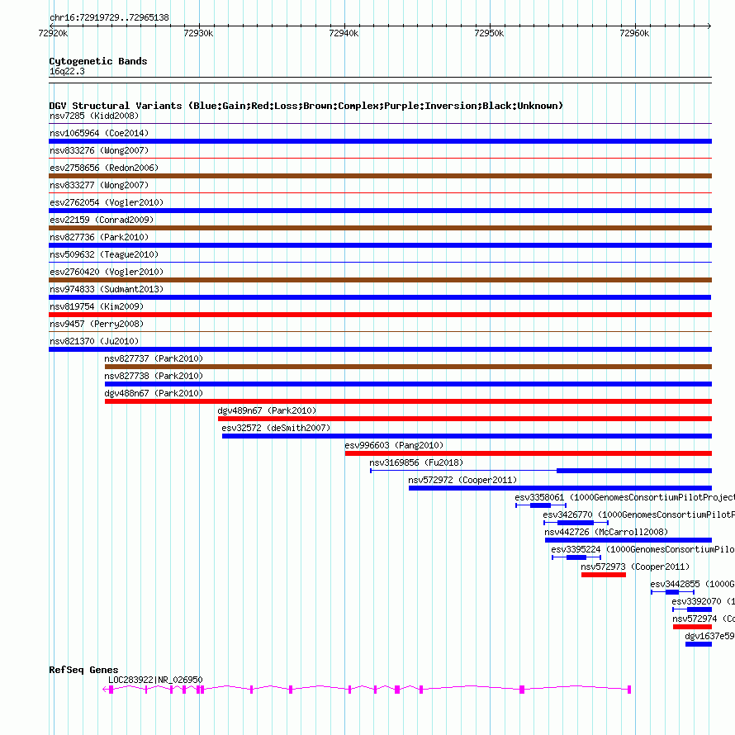Click the nsv827738 (Park2010) blue bar
The image size is (735, 735).
pos(408,384)
